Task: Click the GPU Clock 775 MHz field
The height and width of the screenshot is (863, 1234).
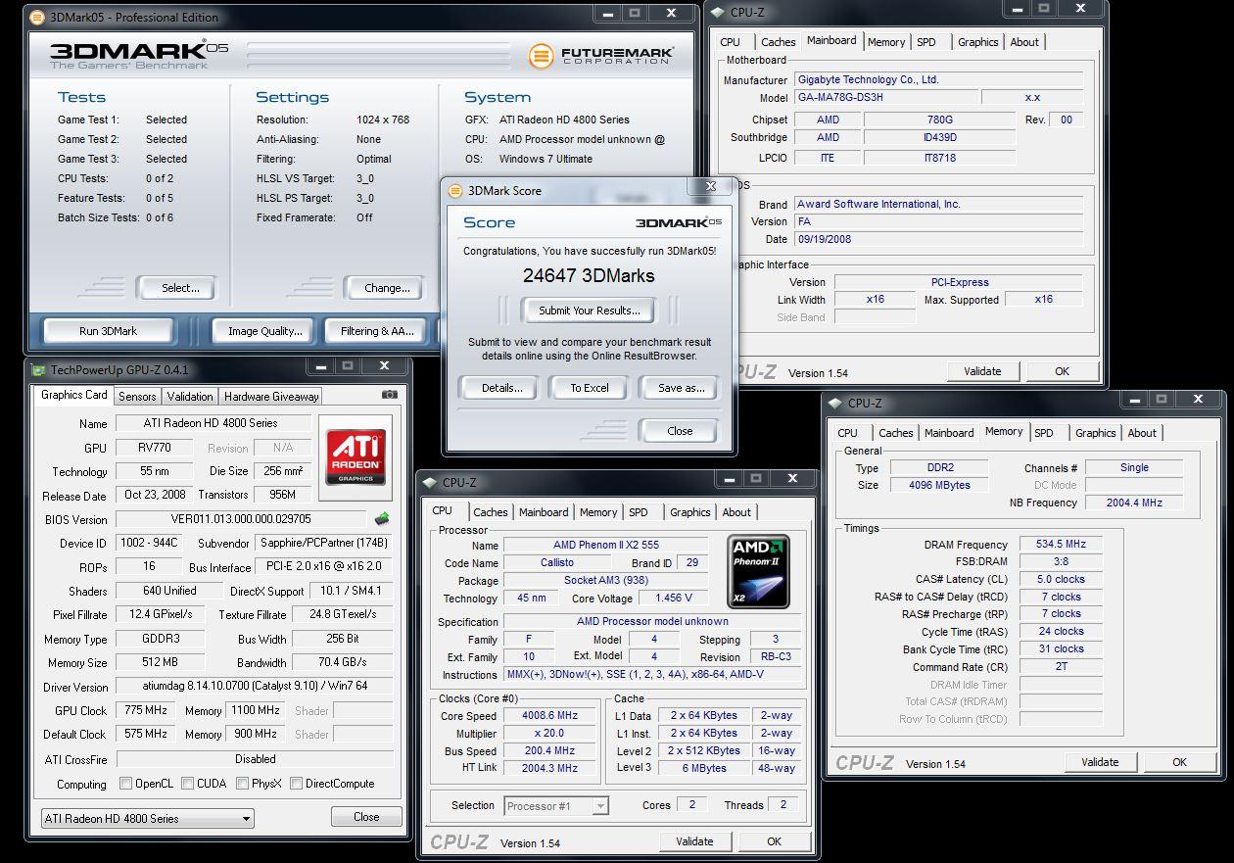Action: pos(145,710)
